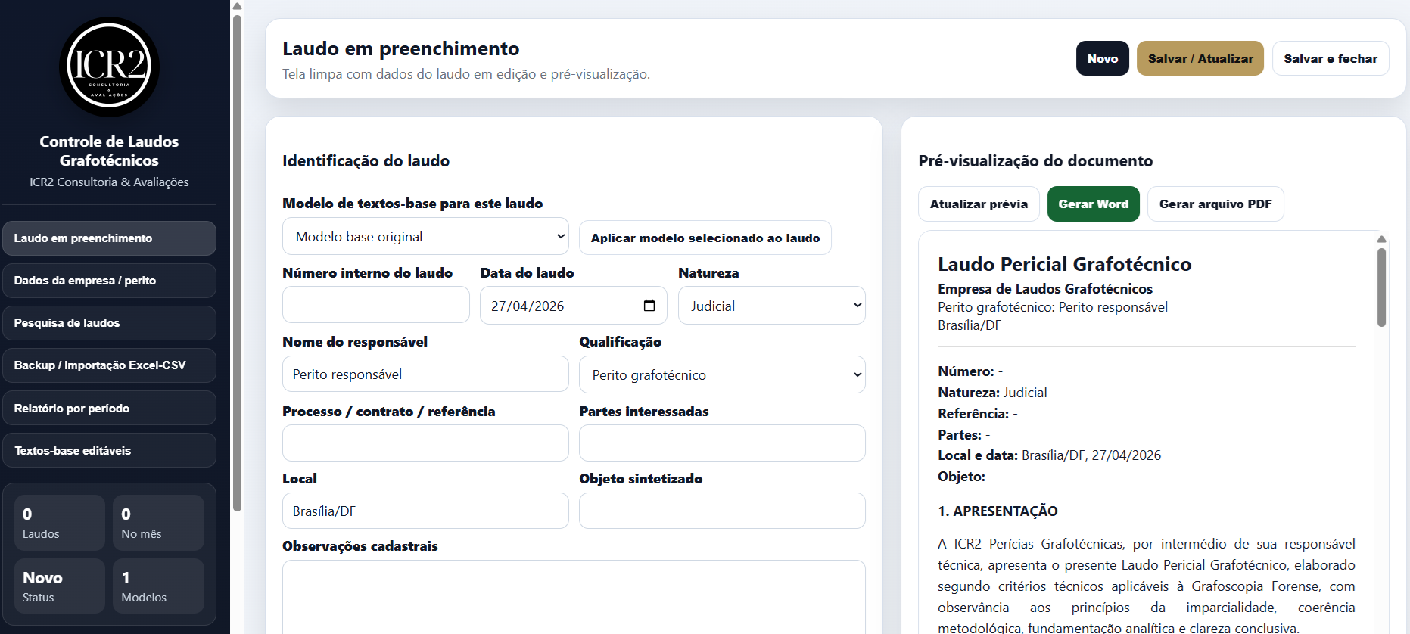Click the document preview vertical scrollbar
Image resolution: width=1410 pixels, height=634 pixels.
(x=1381, y=287)
